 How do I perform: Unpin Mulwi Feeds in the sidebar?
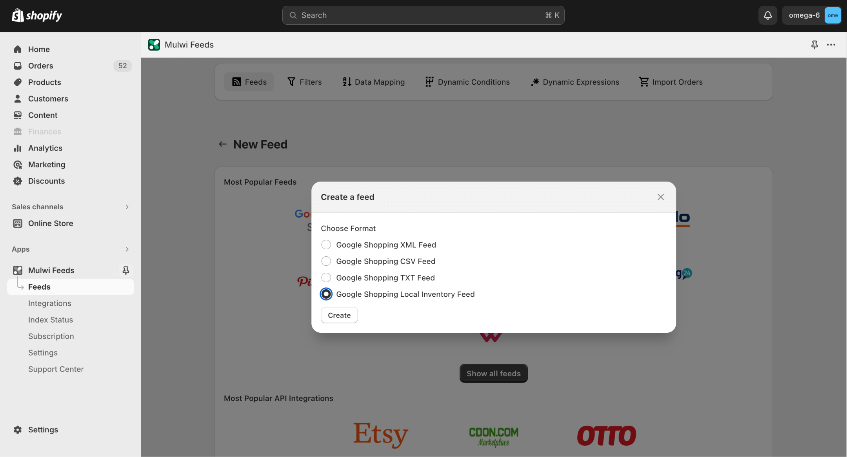(x=126, y=270)
